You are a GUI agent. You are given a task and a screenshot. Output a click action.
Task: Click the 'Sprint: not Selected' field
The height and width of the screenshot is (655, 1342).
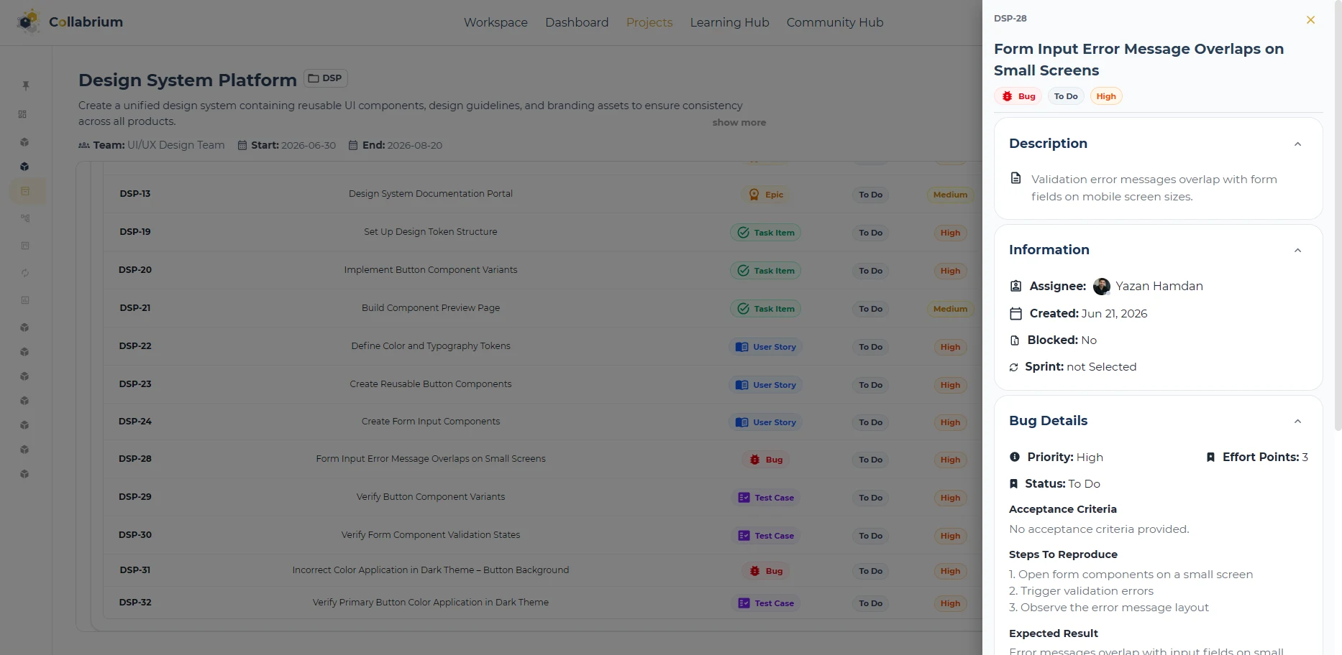[1073, 367]
